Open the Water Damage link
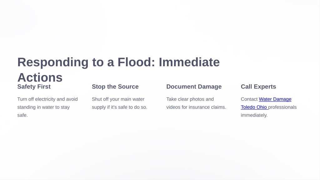Screen dimensions: 320x180 275,99
